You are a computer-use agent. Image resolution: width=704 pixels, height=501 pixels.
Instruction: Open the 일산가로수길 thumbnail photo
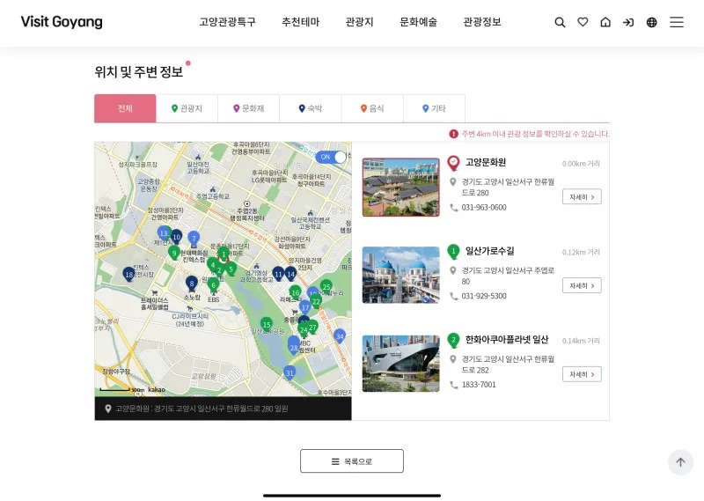tap(401, 275)
